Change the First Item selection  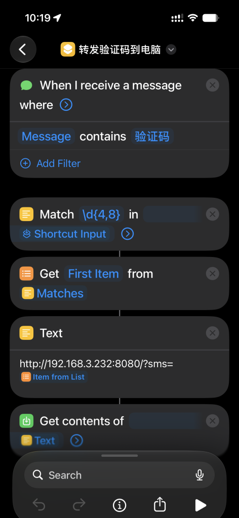[93, 274]
